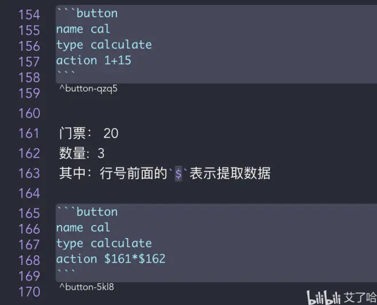Click the bilibili logo watermark

(x=324, y=298)
